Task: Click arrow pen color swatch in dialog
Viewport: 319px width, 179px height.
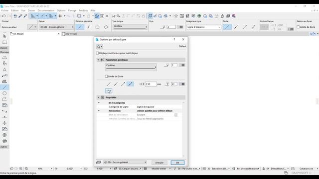Action: [182, 84]
